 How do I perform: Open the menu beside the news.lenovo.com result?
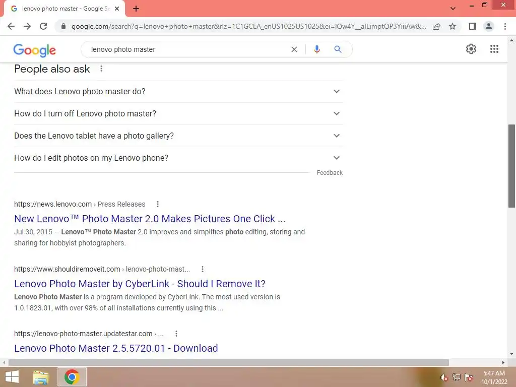point(158,204)
